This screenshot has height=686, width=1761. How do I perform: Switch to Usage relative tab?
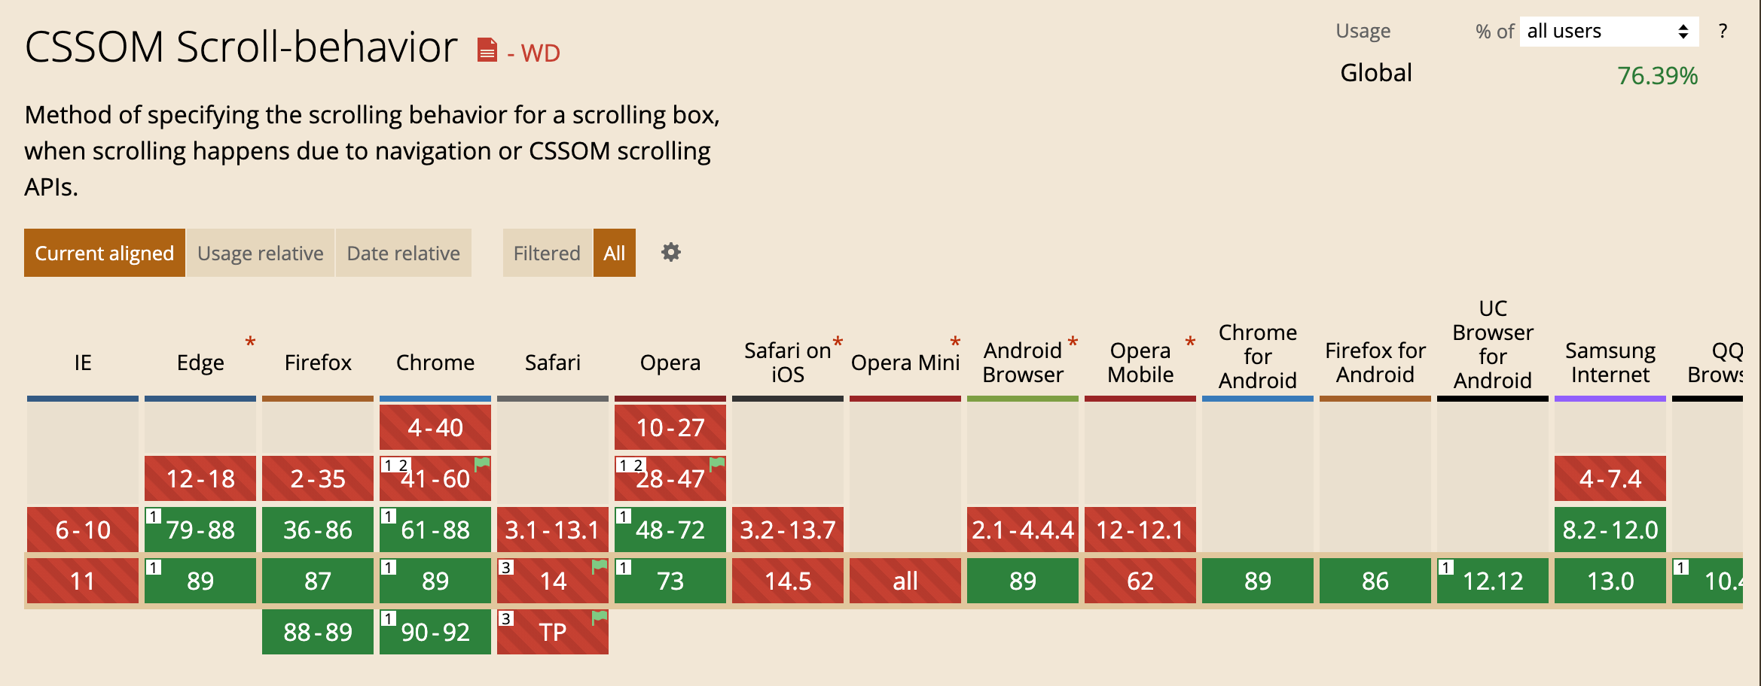coord(261,253)
